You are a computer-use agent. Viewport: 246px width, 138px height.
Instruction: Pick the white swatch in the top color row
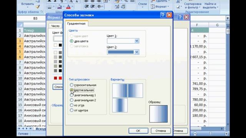[55, 45]
